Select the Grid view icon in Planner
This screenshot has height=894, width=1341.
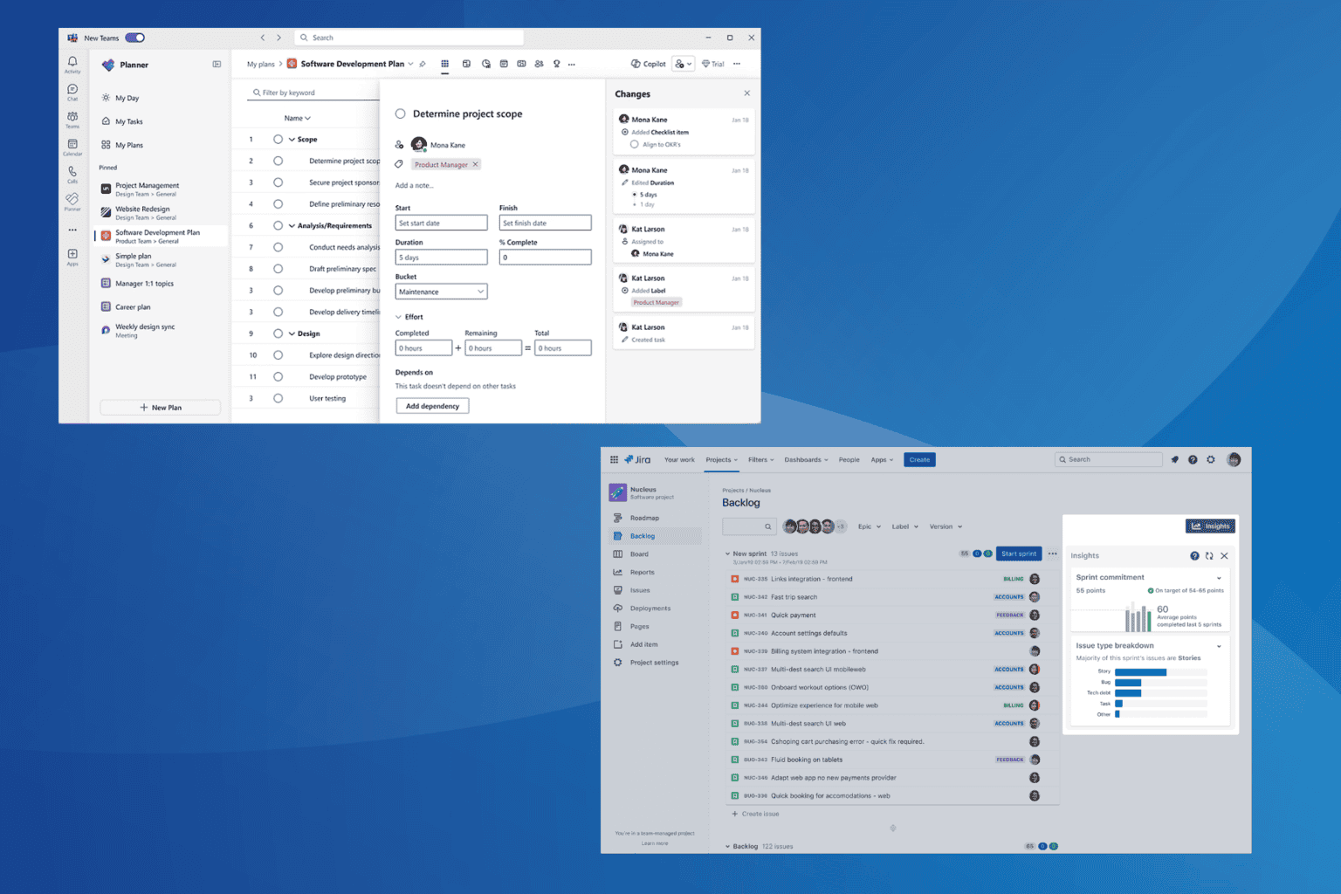pos(445,64)
